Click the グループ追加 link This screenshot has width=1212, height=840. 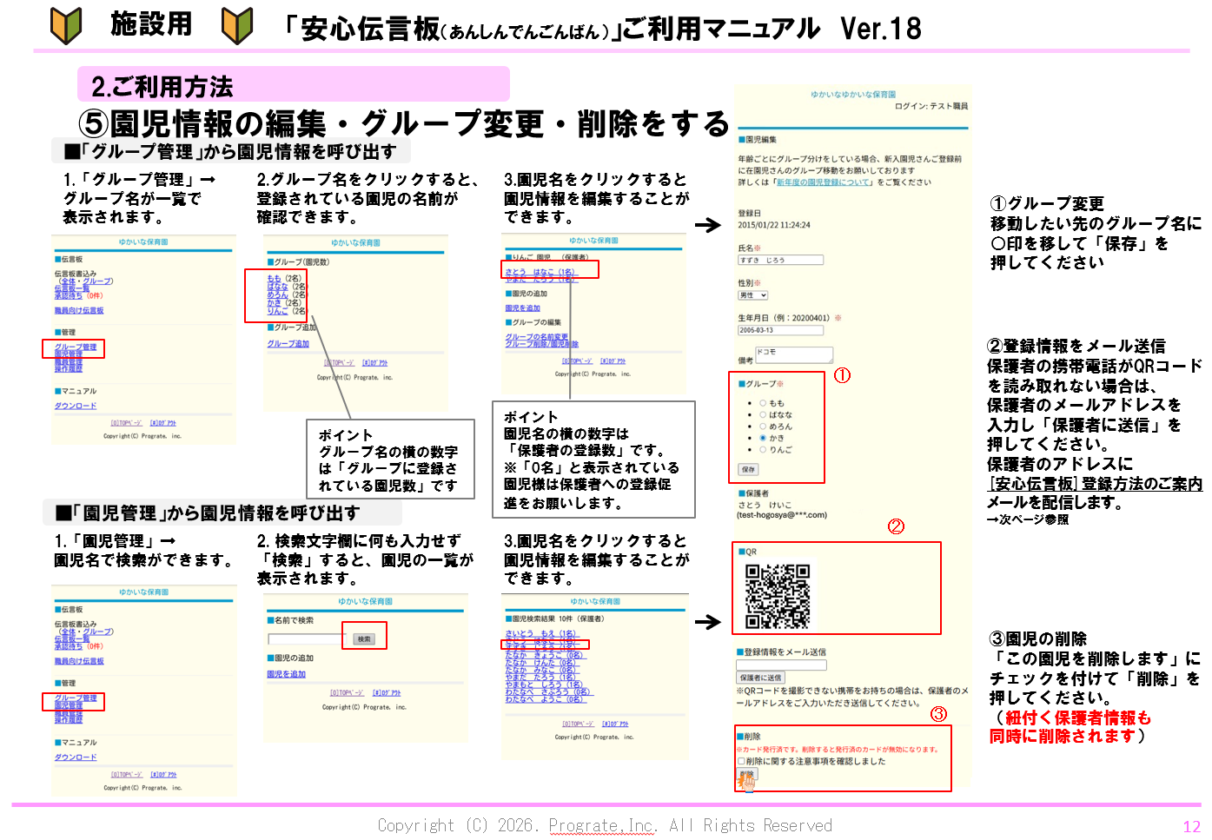[288, 344]
